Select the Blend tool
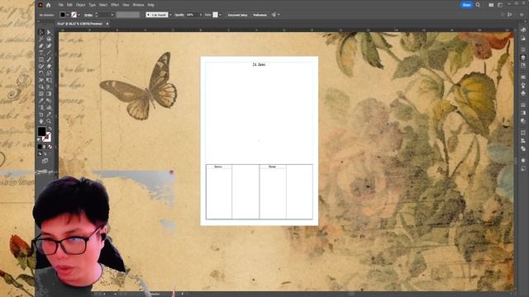This screenshot has width=529, height=297. (x=49, y=101)
